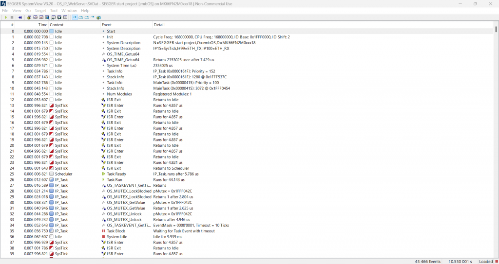Click the blue read-recorded-data arrow icon
The image size is (499, 264).
pyautogui.click(x=19, y=18)
